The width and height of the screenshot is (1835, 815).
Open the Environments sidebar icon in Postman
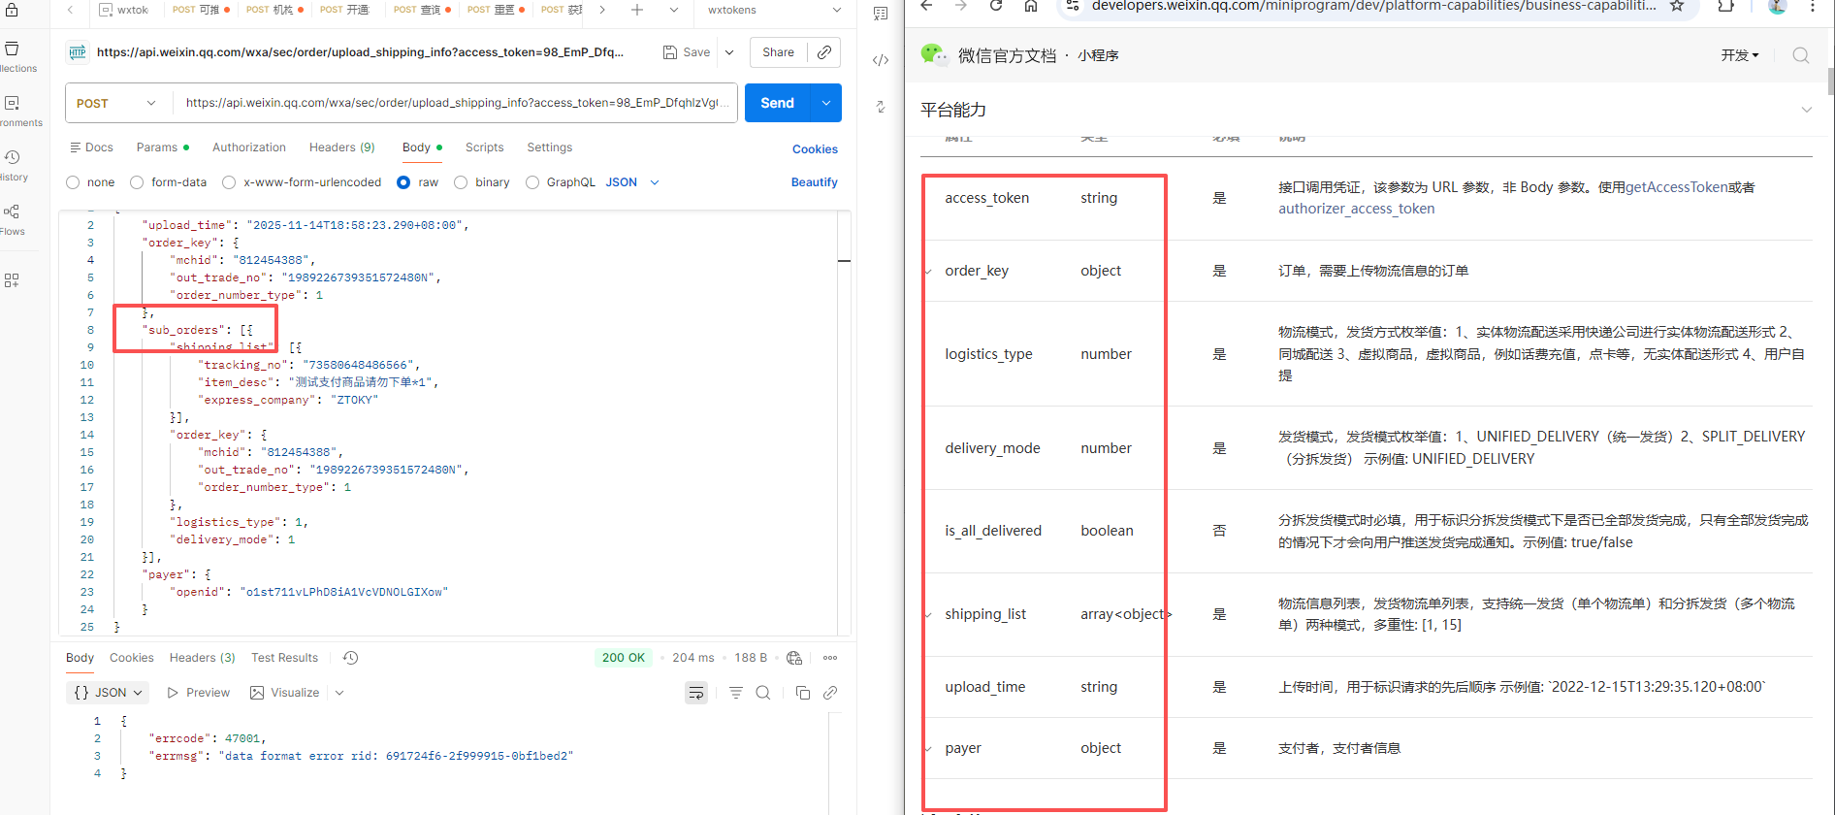13,104
